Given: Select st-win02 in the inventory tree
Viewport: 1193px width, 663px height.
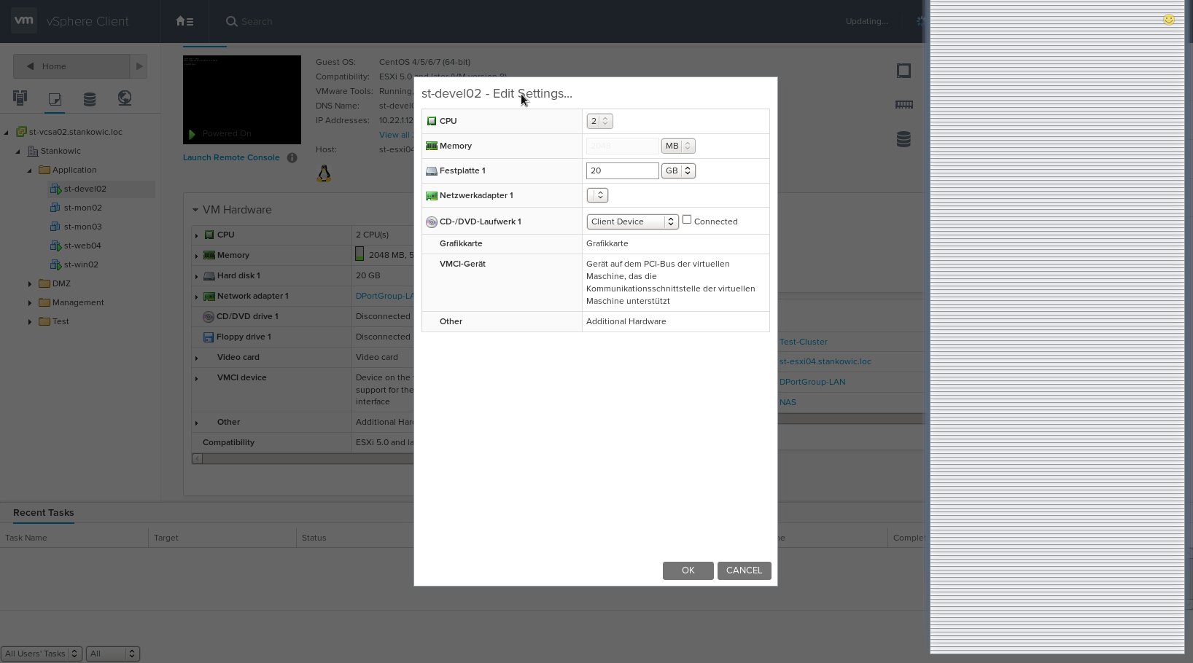Looking at the screenshot, I should coord(81,264).
